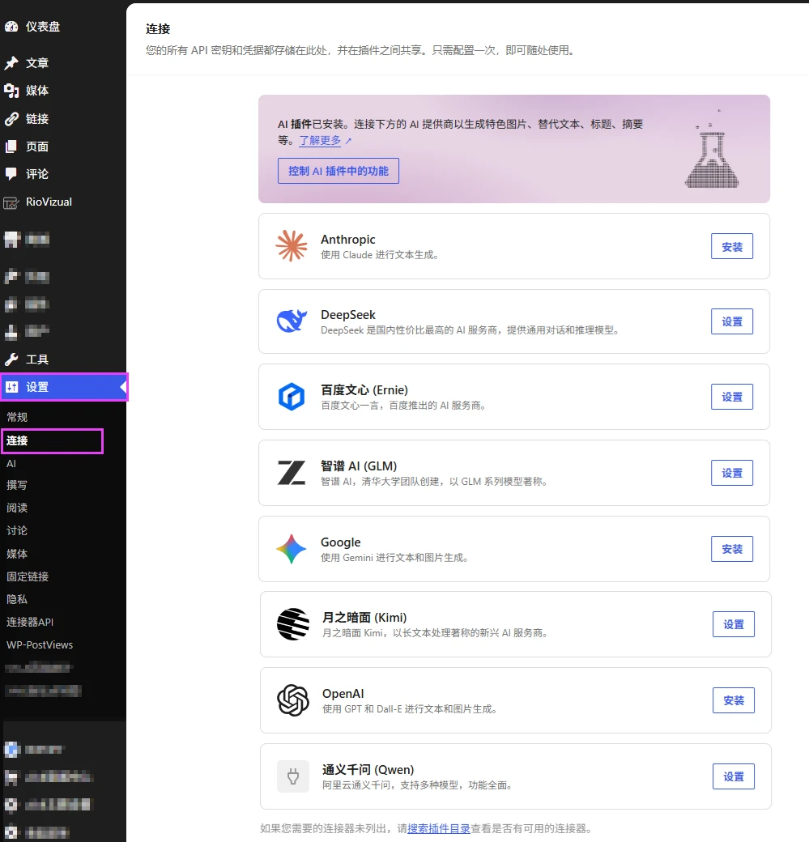The width and height of the screenshot is (809, 842).
Task: Click the Kimi striped circle logo
Action: [x=293, y=624]
